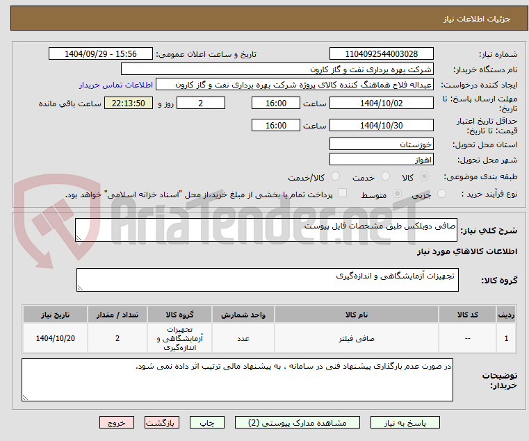Click the goods group box 'تجهیزات آزمایشگاهی و اندازه‌گیری'
The width and height of the screenshot is (529, 441).
pyautogui.click(x=267, y=280)
